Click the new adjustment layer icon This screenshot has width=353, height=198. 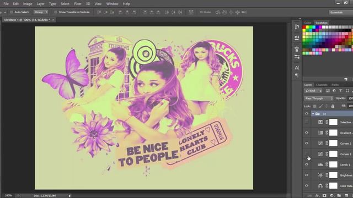click(331, 196)
